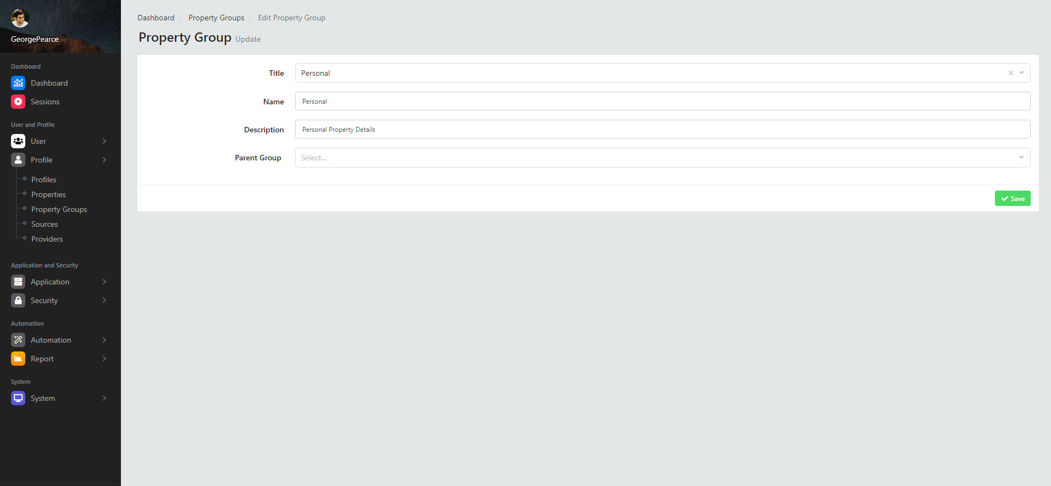Click the Dashboard chart icon in sidebar
Image resolution: width=1051 pixels, height=486 pixels.
18,83
